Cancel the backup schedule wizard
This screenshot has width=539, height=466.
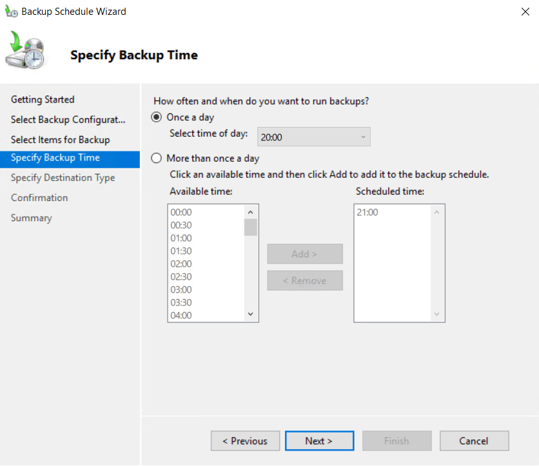474,441
